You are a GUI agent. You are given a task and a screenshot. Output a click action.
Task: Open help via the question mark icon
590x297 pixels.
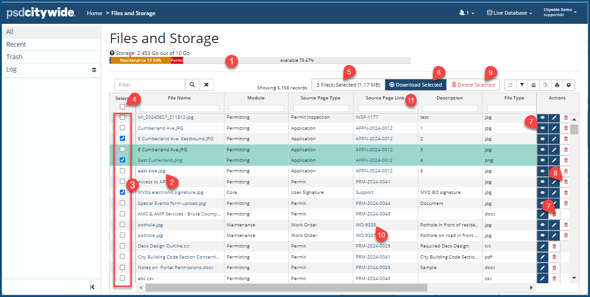point(568,85)
